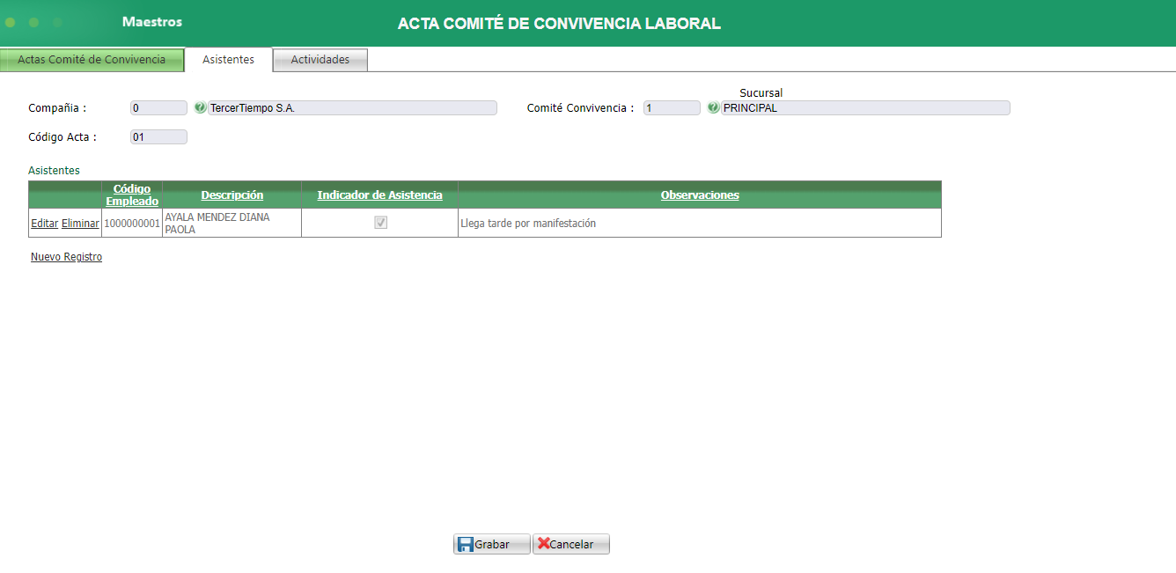Viewport: 1176px width, 573px height.
Task: Click Editar on the AYALA MENDEZ row
Action: (44, 223)
